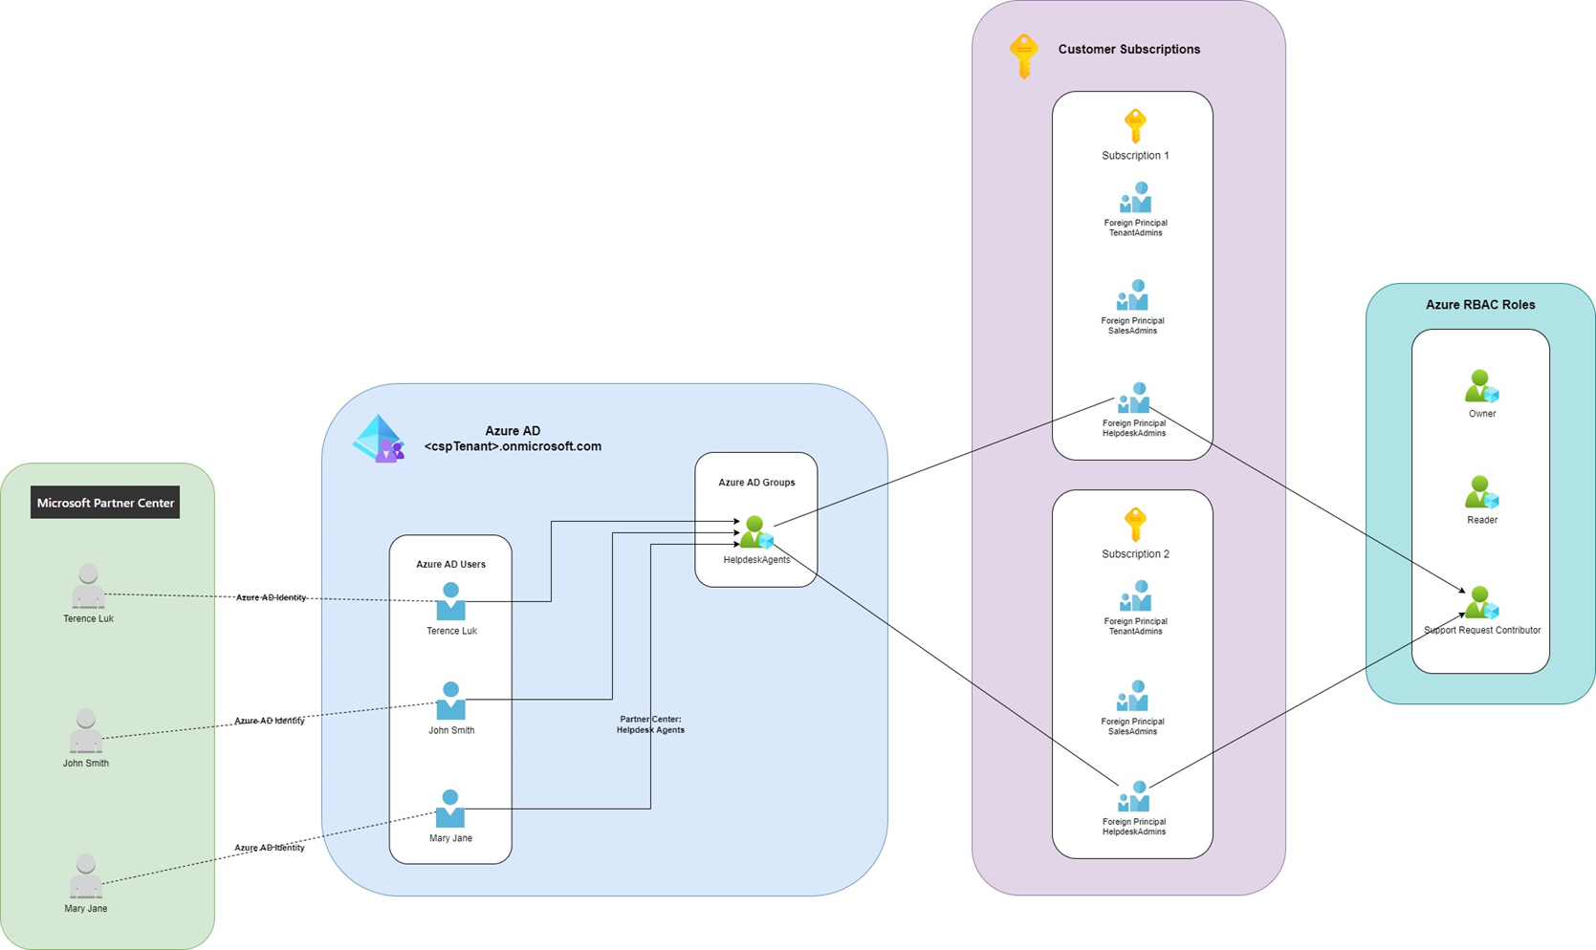Image resolution: width=1596 pixels, height=950 pixels.
Task: Select Subscription 2 Foreign Principal TenantAdmins icon
Action: [1135, 595]
